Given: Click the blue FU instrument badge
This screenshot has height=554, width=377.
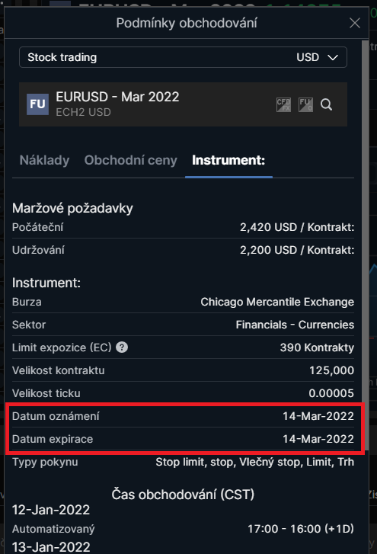Looking at the screenshot, I should coord(38,104).
